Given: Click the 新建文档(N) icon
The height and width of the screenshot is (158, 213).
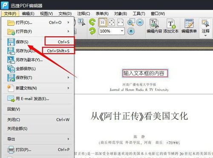Looking at the screenshot, I should point(11,88).
